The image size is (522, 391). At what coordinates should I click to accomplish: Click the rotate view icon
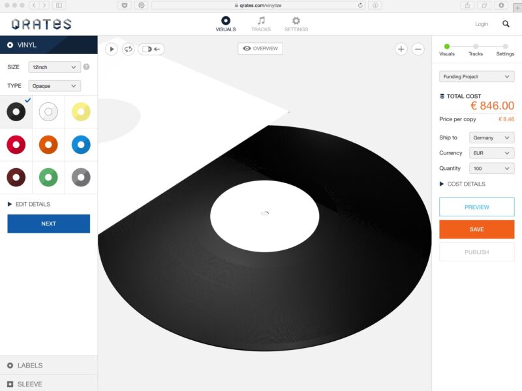129,49
